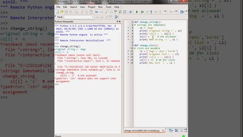Click the TypeError message in interpreter
243x137 pixels.
[x=85, y=80]
